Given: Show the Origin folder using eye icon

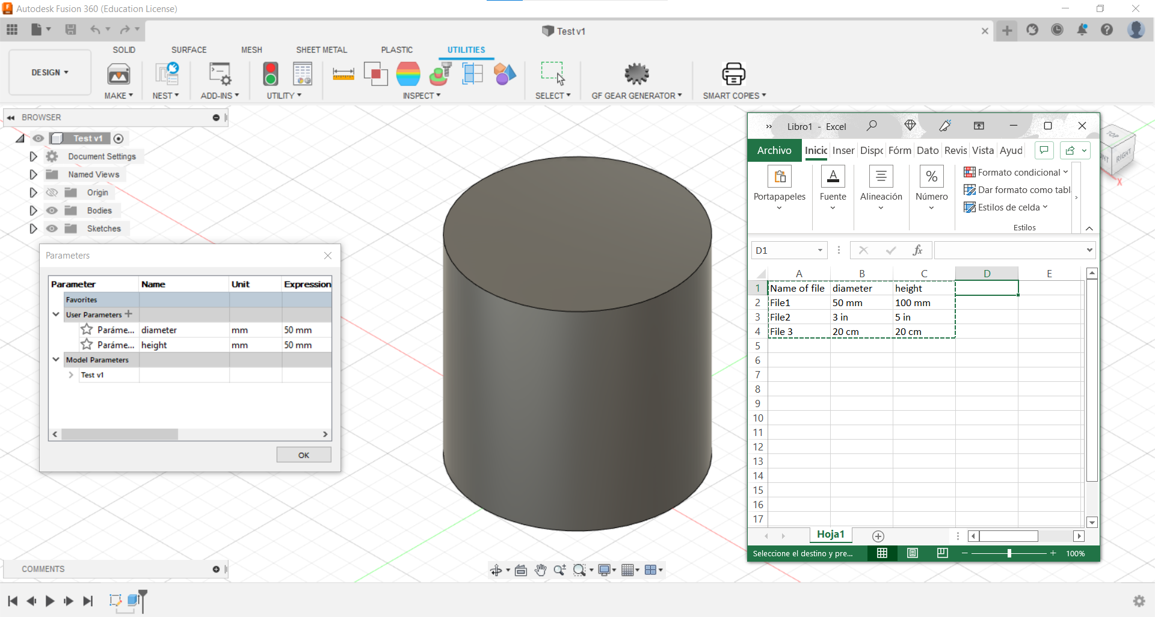Looking at the screenshot, I should click(x=52, y=192).
